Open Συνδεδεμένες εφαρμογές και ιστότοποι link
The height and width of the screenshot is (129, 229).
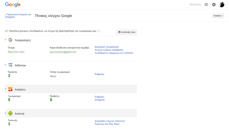tap(114, 53)
